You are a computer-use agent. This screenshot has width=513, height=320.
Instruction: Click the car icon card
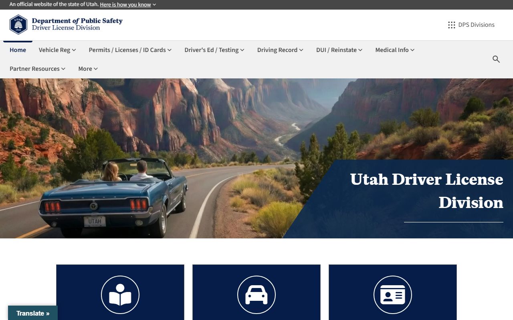coord(256,292)
